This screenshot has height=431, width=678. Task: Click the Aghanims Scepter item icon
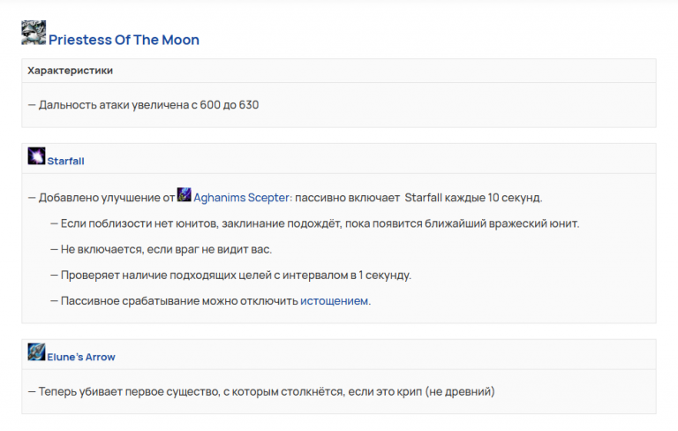pyautogui.click(x=184, y=194)
